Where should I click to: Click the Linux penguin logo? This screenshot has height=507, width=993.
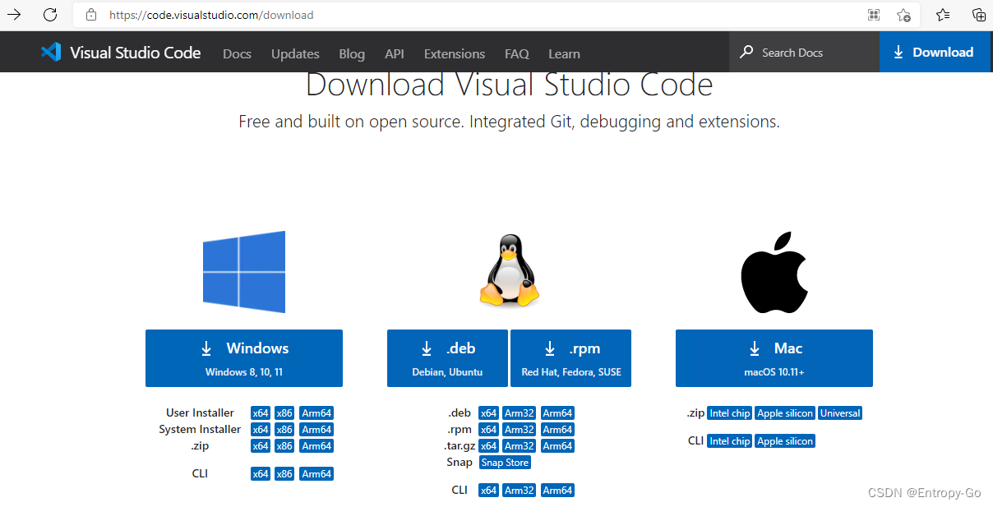coord(509,271)
